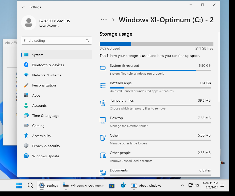The width and height of the screenshot is (235, 196).
Task: Open Accessibility settings
Action: click(57, 136)
